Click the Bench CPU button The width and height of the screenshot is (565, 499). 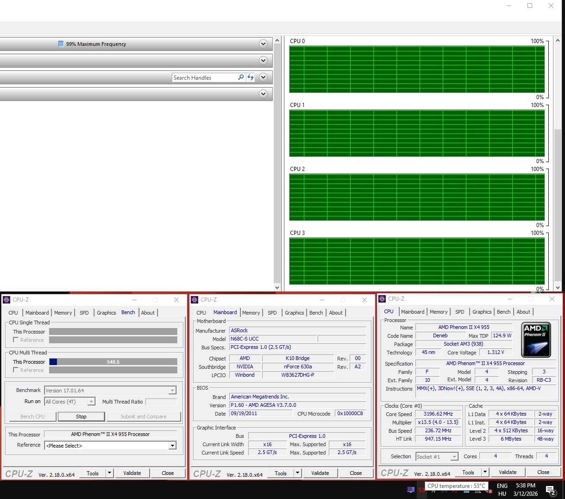pyautogui.click(x=32, y=417)
